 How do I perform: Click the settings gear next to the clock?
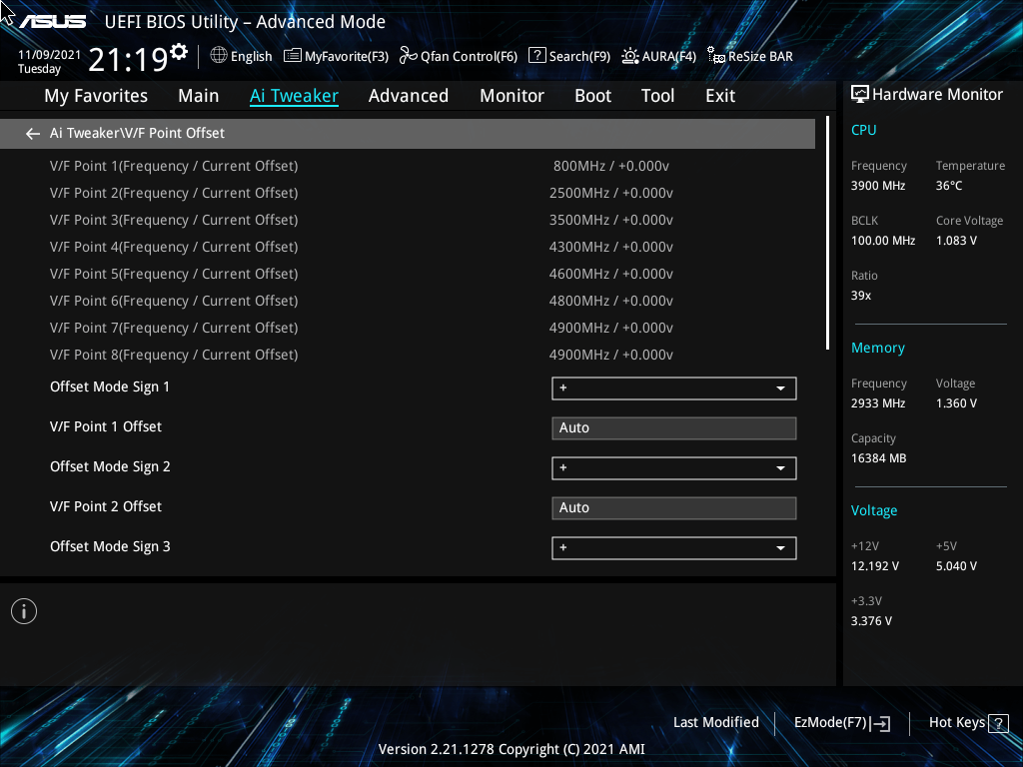point(179,52)
